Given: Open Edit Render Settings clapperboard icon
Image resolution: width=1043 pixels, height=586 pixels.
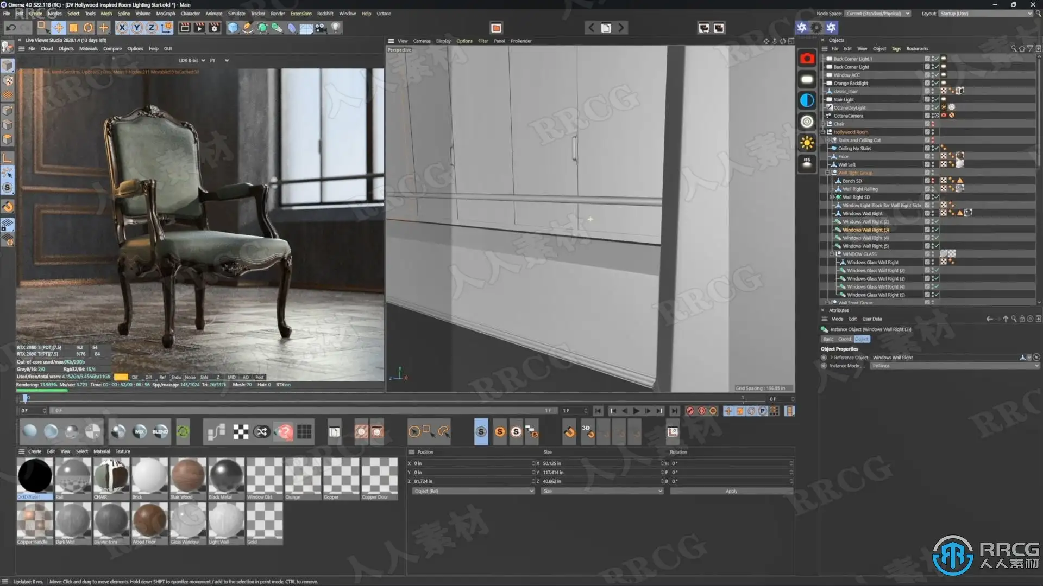Looking at the screenshot, I should 215,28.
